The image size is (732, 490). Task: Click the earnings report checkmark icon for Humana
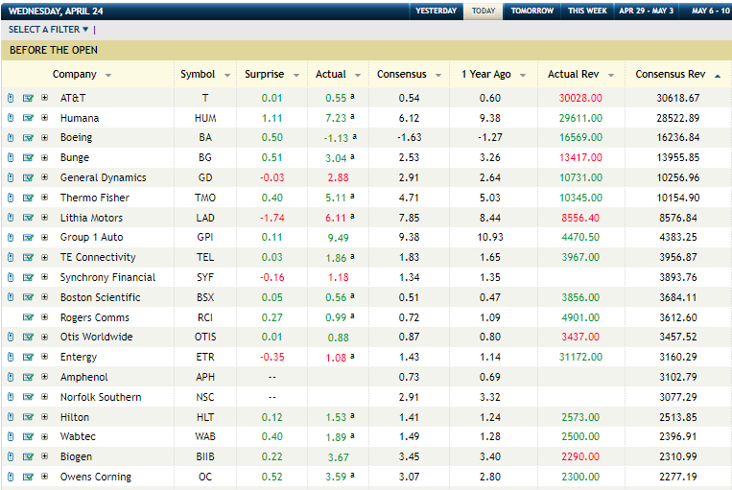(28, 118)
